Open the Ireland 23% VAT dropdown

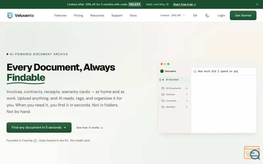(x=173, y=15)
